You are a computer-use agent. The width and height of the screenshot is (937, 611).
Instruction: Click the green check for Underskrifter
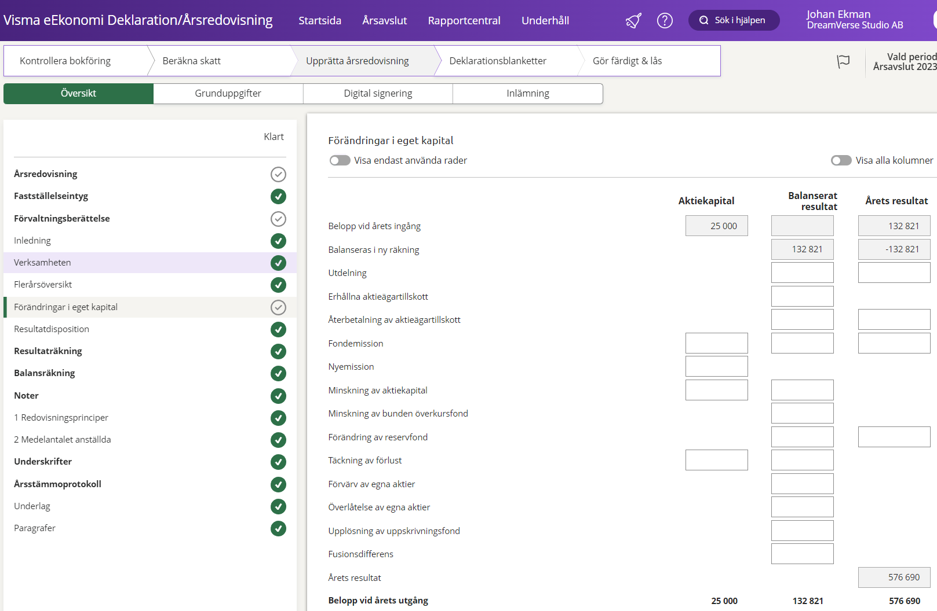point(278,462)
